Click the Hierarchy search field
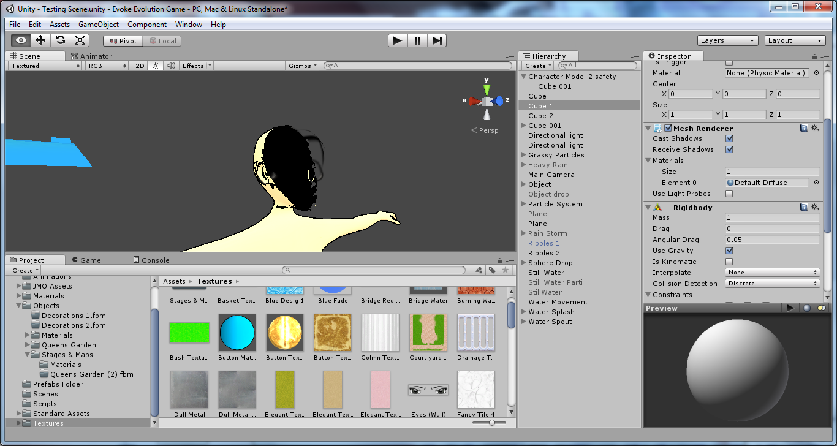 click(x=597, y=66)
